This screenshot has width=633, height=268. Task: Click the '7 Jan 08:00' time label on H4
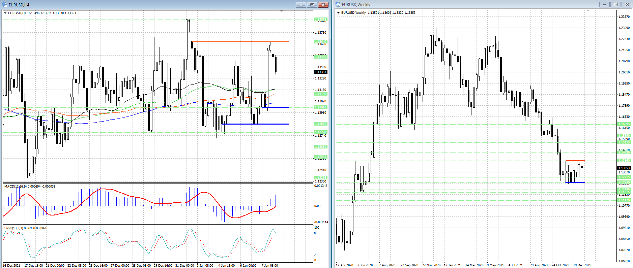(x=270, y=266)
